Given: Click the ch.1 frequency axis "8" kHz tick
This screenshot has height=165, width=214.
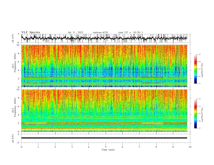Looking at the screenshot, I should click(19, 53).
